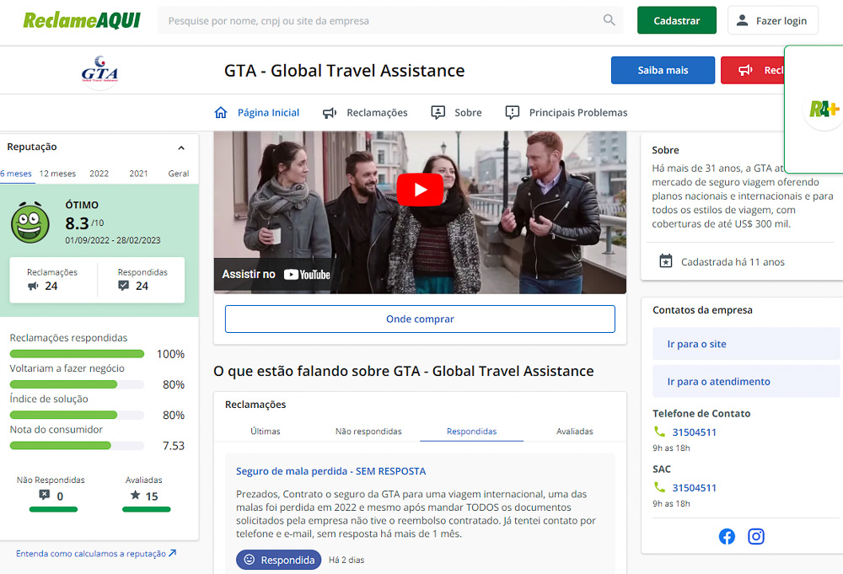Viewport: 843px width, 574px height.
Task: Go to the Reclamações navigation tab
Action: 365,112
